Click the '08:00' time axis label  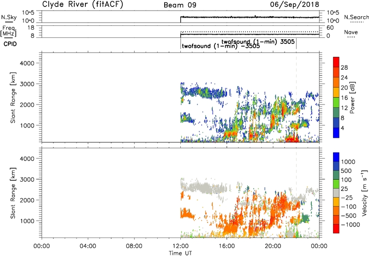point(134,246)
